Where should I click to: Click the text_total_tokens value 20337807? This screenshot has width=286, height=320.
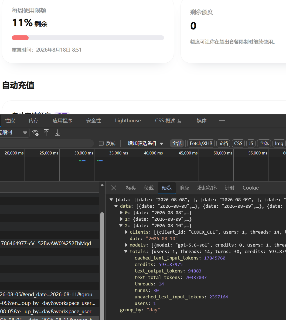pyautogui.click(x=196, y=278)
